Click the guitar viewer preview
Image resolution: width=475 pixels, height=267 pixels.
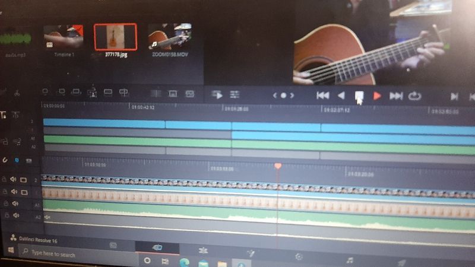tap(373, 42)
